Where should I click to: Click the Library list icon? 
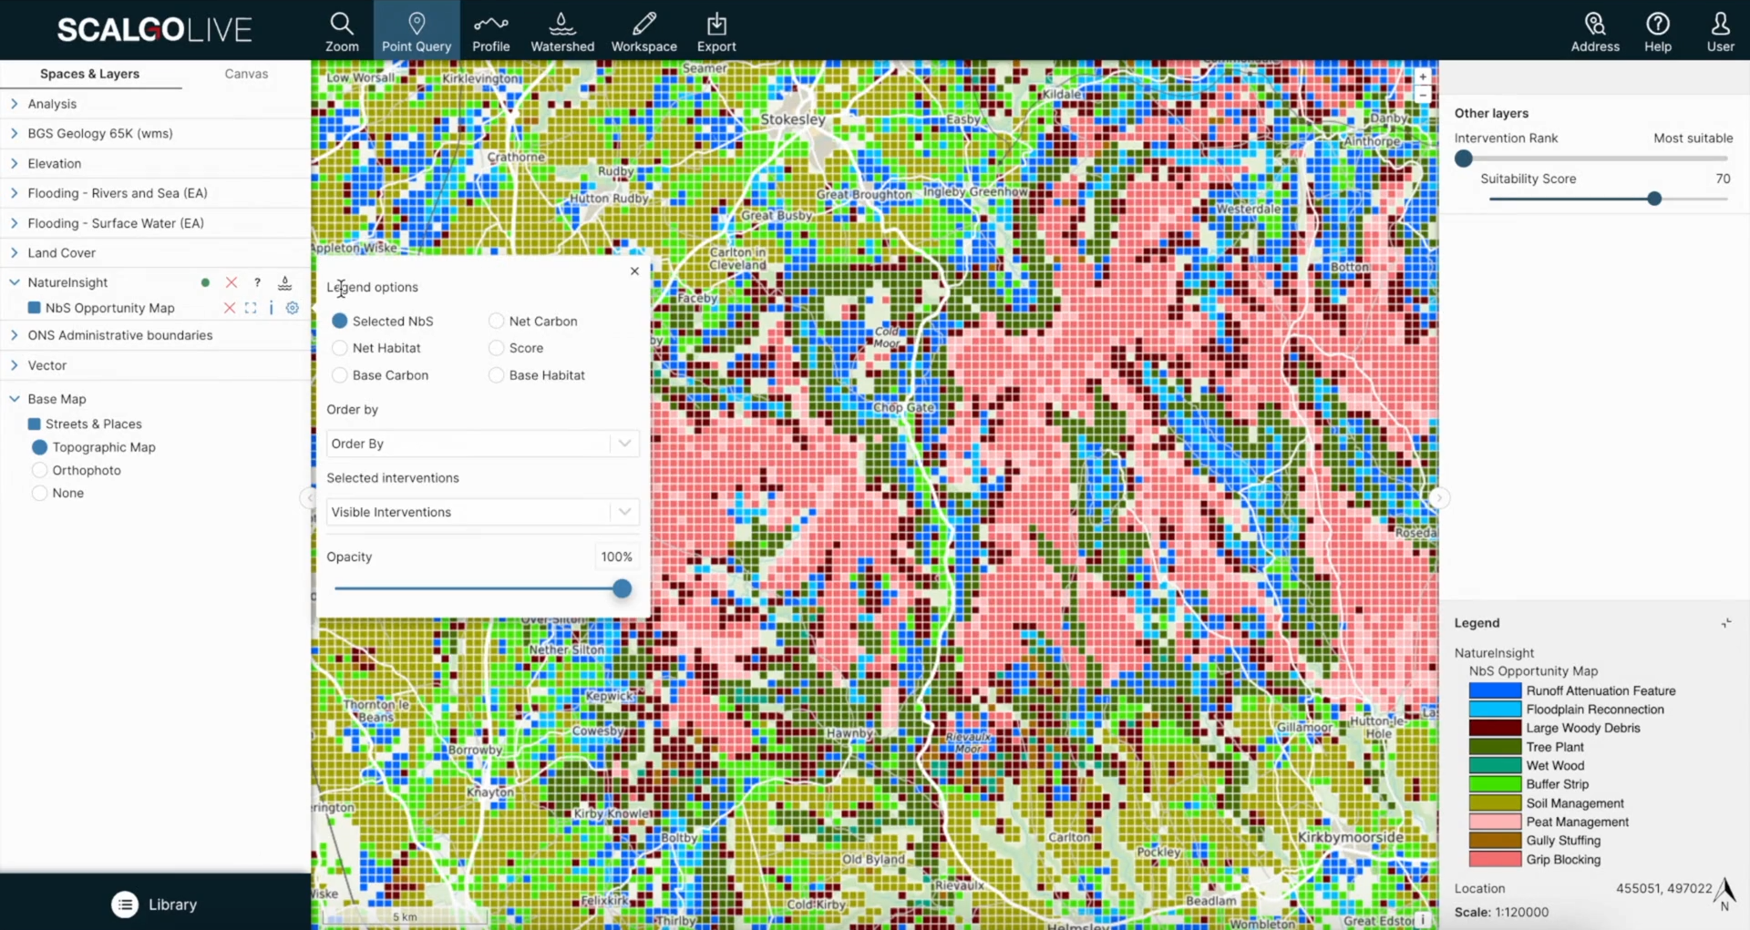125,904
